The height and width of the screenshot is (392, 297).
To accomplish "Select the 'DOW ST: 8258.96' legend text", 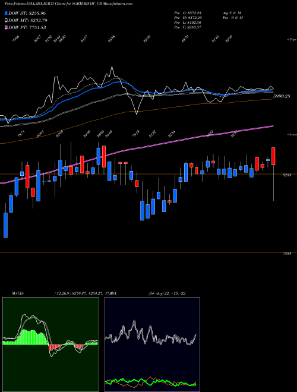I will click(27, 13).
